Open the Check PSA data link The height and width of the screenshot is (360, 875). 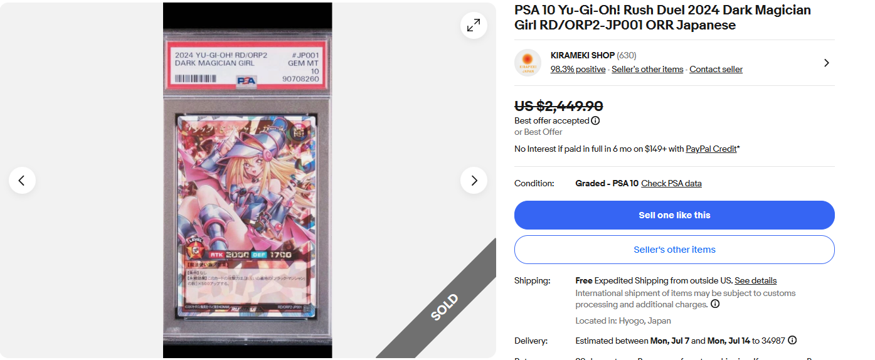(x=671, y=183)
